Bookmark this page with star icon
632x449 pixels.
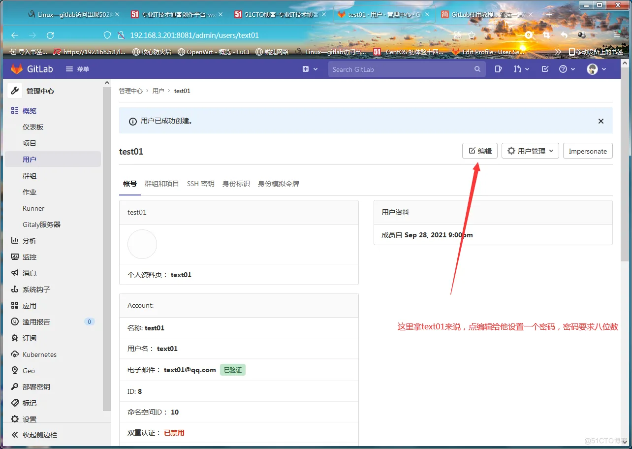472,35
